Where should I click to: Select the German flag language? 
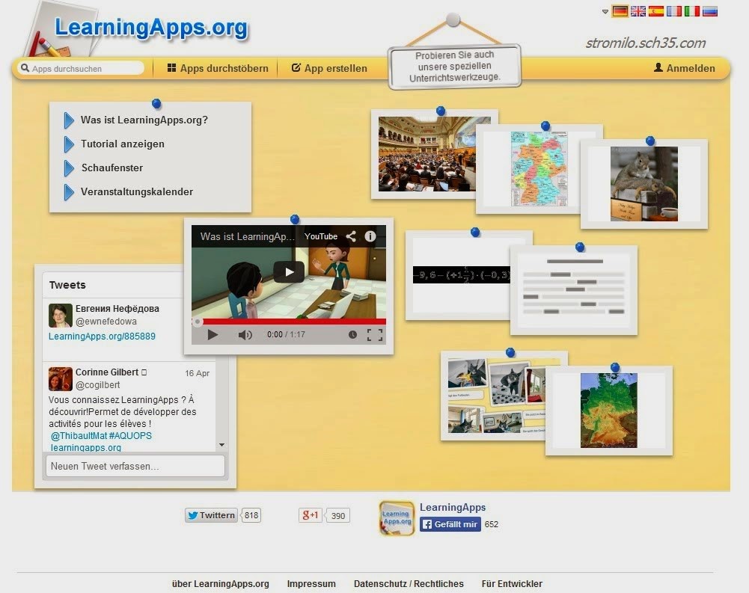pyautogui.click(x=620, y=11)
